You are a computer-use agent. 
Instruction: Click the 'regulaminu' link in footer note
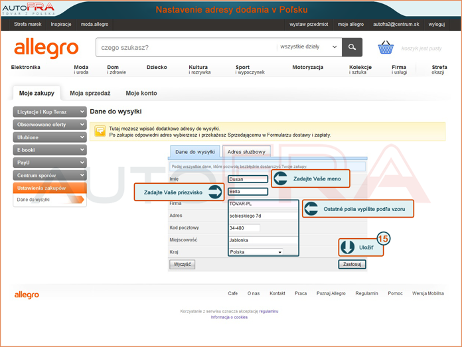pos(268,311)
